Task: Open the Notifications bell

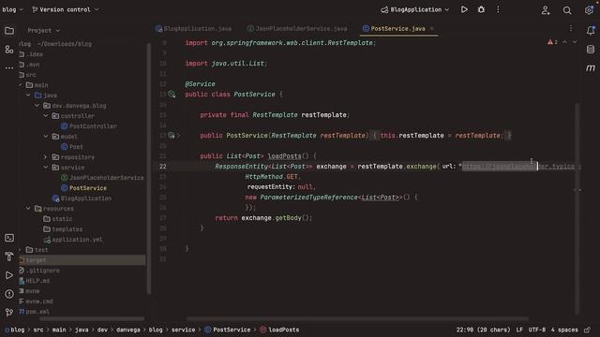Action: tap(591, 31)
